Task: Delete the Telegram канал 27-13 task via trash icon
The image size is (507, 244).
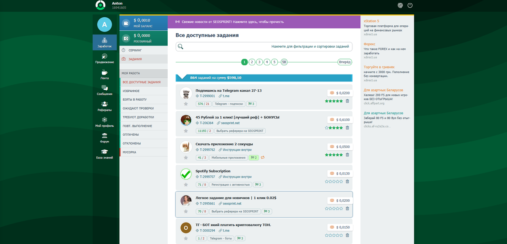Action: [x=347, y=101]
